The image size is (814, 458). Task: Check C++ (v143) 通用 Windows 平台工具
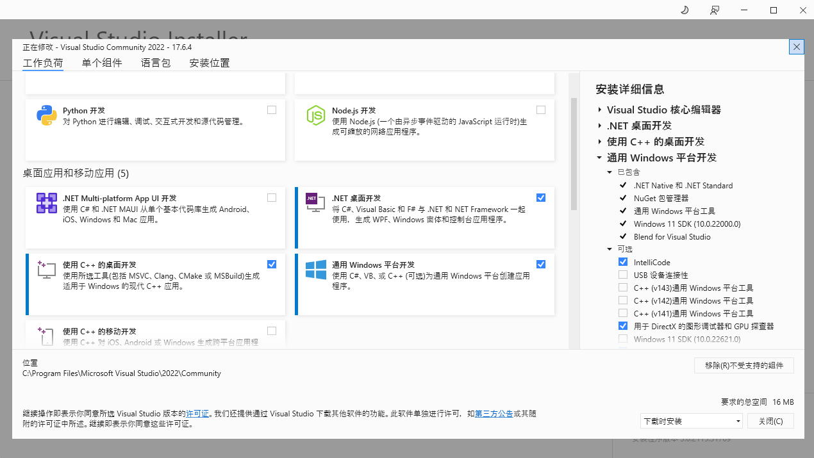point(623,288)
